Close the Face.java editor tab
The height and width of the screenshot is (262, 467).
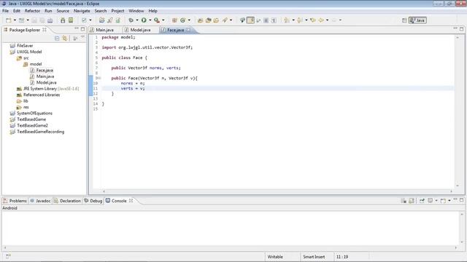188,30
